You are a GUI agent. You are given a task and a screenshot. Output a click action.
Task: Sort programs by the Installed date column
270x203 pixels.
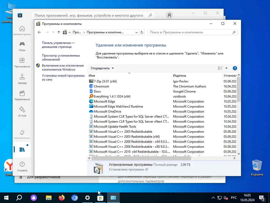(x=230, y=75)
